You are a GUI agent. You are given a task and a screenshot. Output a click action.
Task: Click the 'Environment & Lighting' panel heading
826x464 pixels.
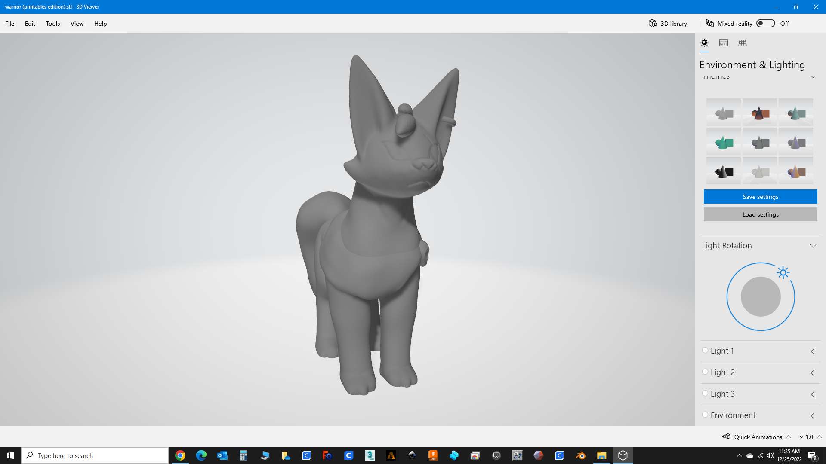752,65
